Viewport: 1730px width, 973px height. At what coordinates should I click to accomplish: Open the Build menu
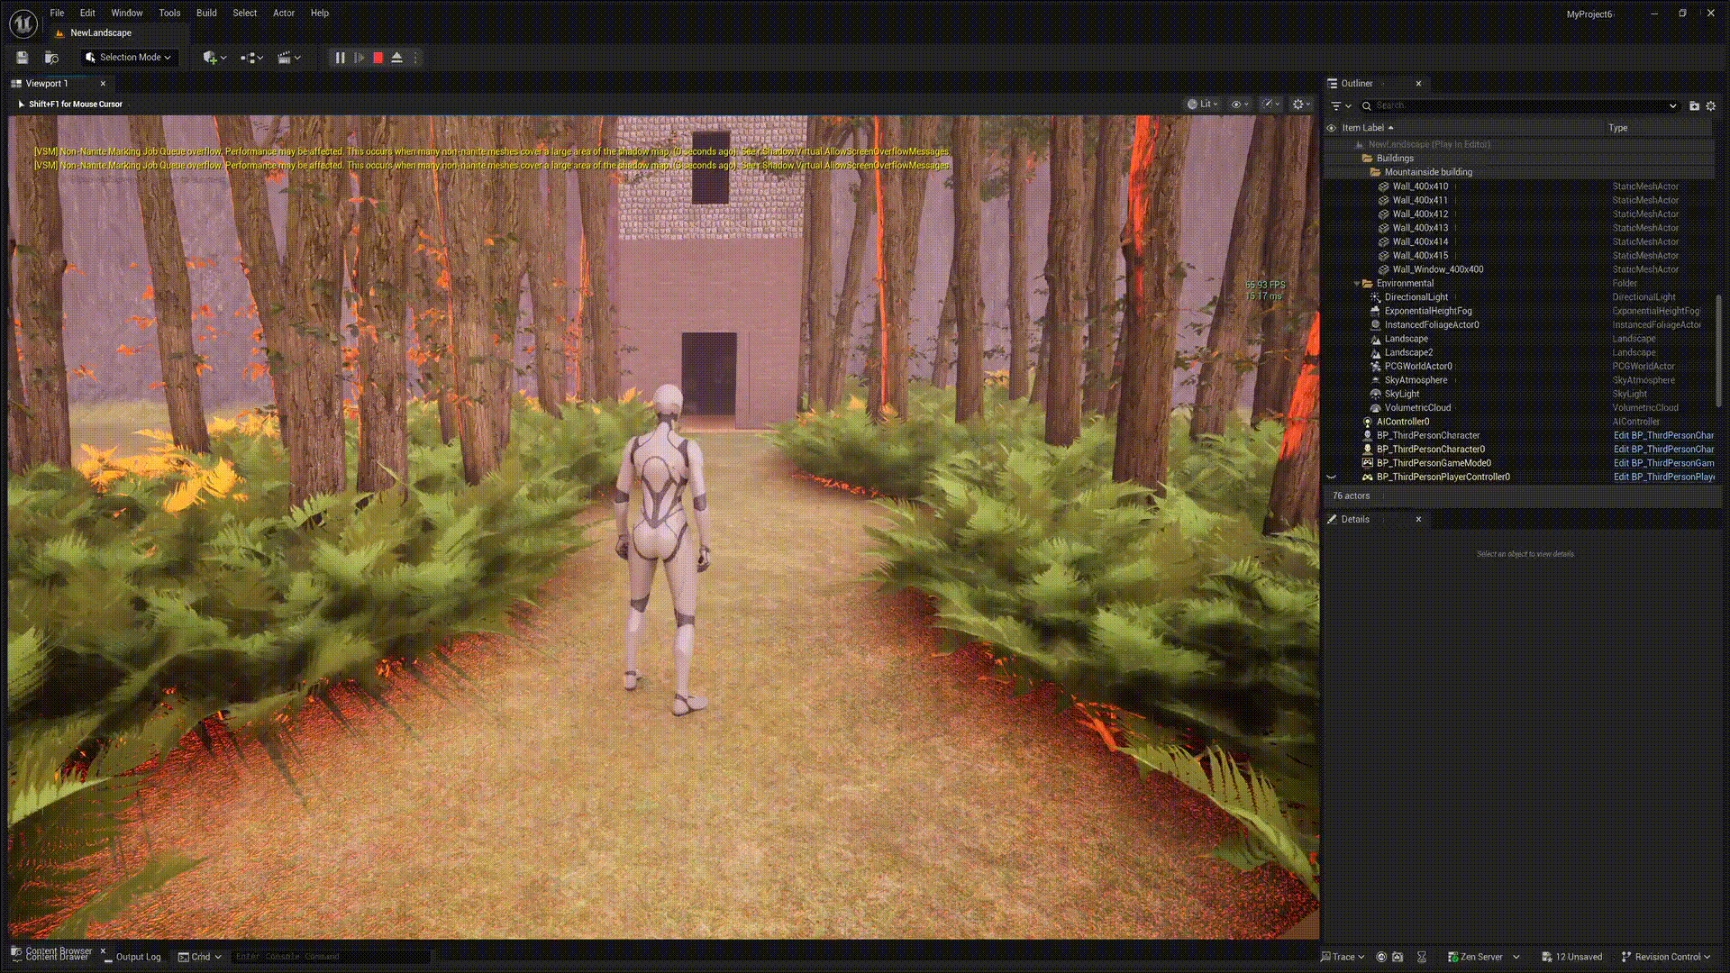tap(206, 13)
